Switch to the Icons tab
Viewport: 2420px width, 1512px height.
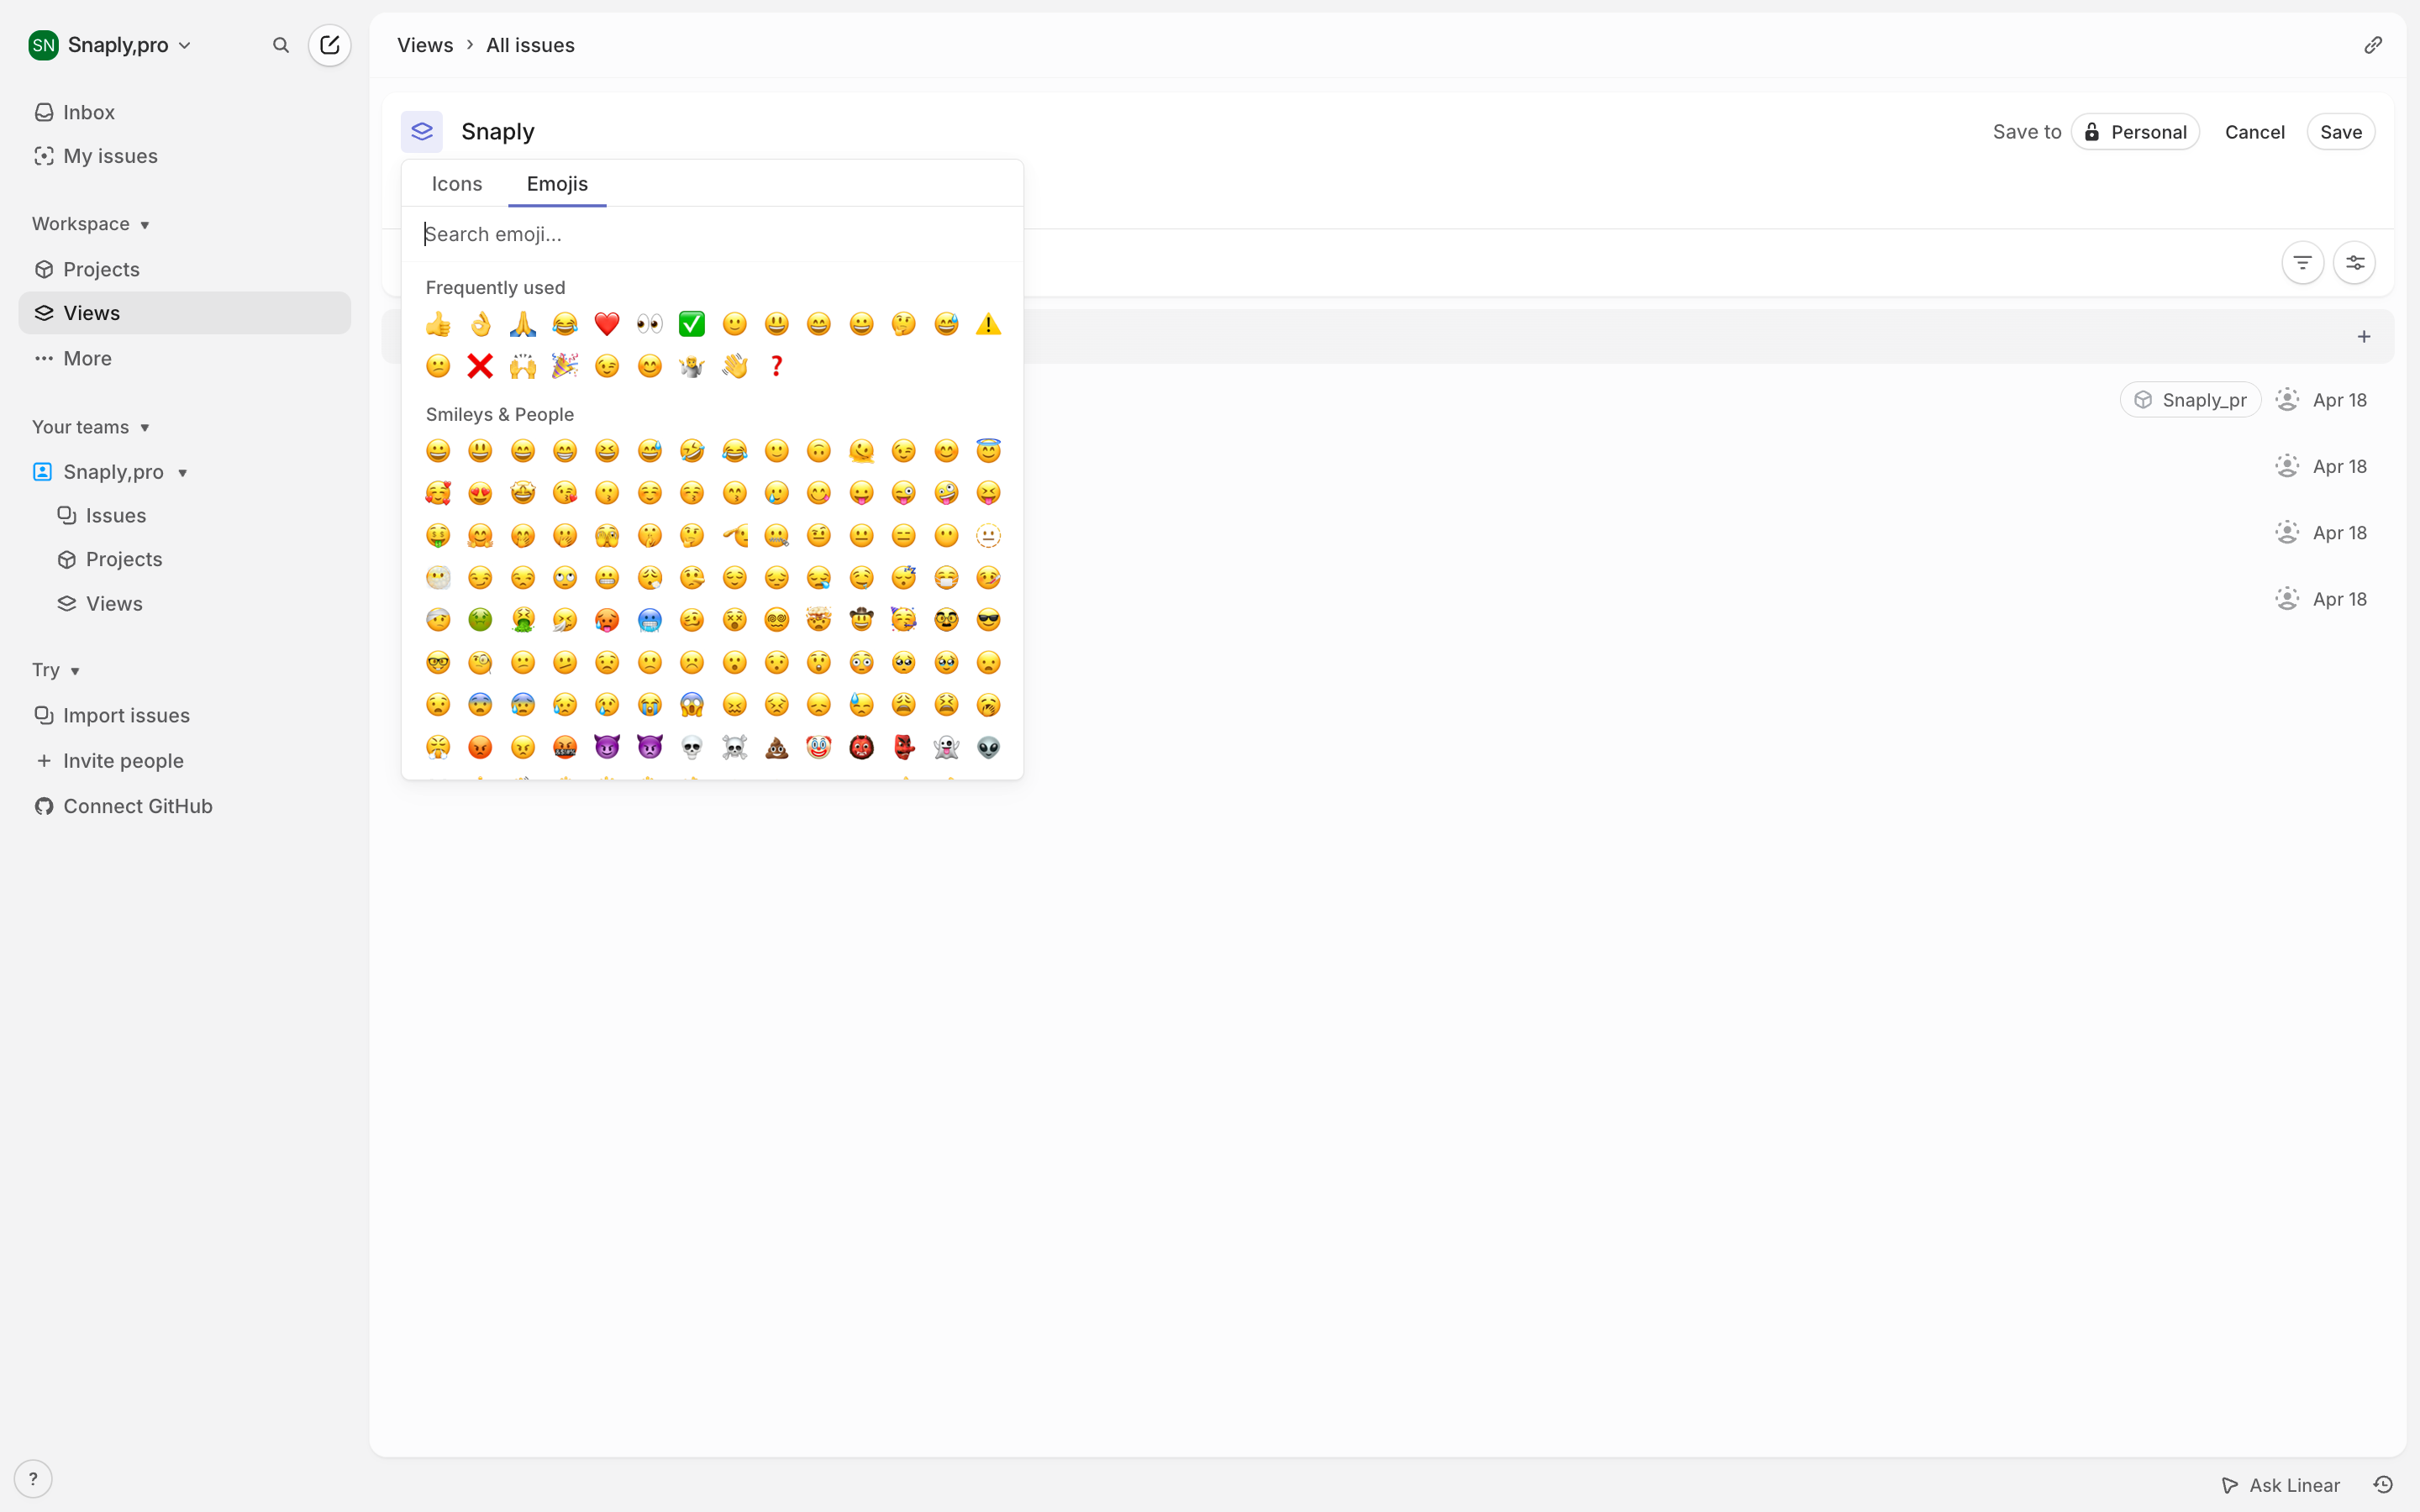pyautogui.click(x=457, y=184)
